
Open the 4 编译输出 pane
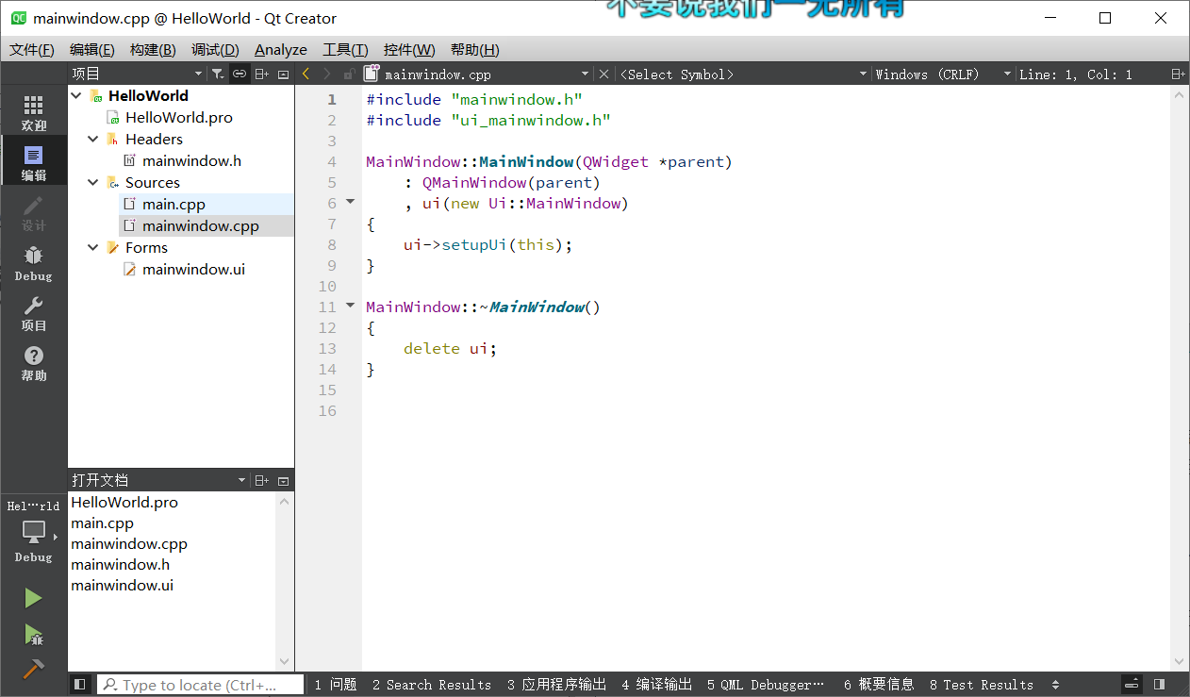pyautogui.click(x=656, y=685)
